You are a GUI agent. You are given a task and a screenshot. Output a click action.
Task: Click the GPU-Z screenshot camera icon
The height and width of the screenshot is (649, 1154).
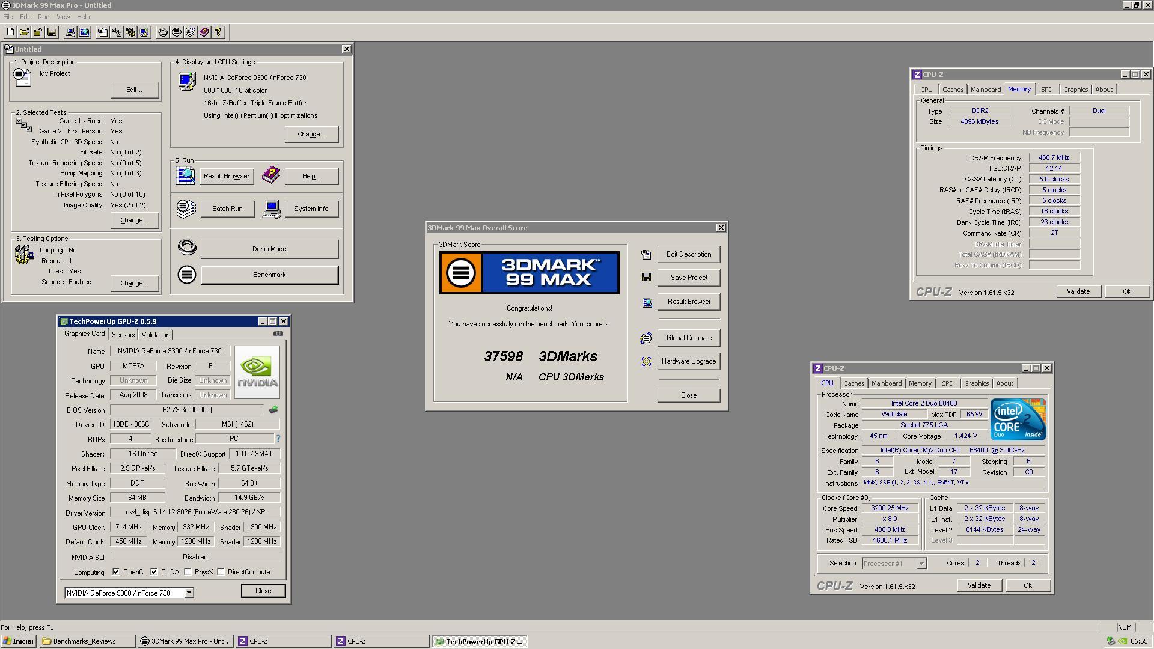pos(278,334)
